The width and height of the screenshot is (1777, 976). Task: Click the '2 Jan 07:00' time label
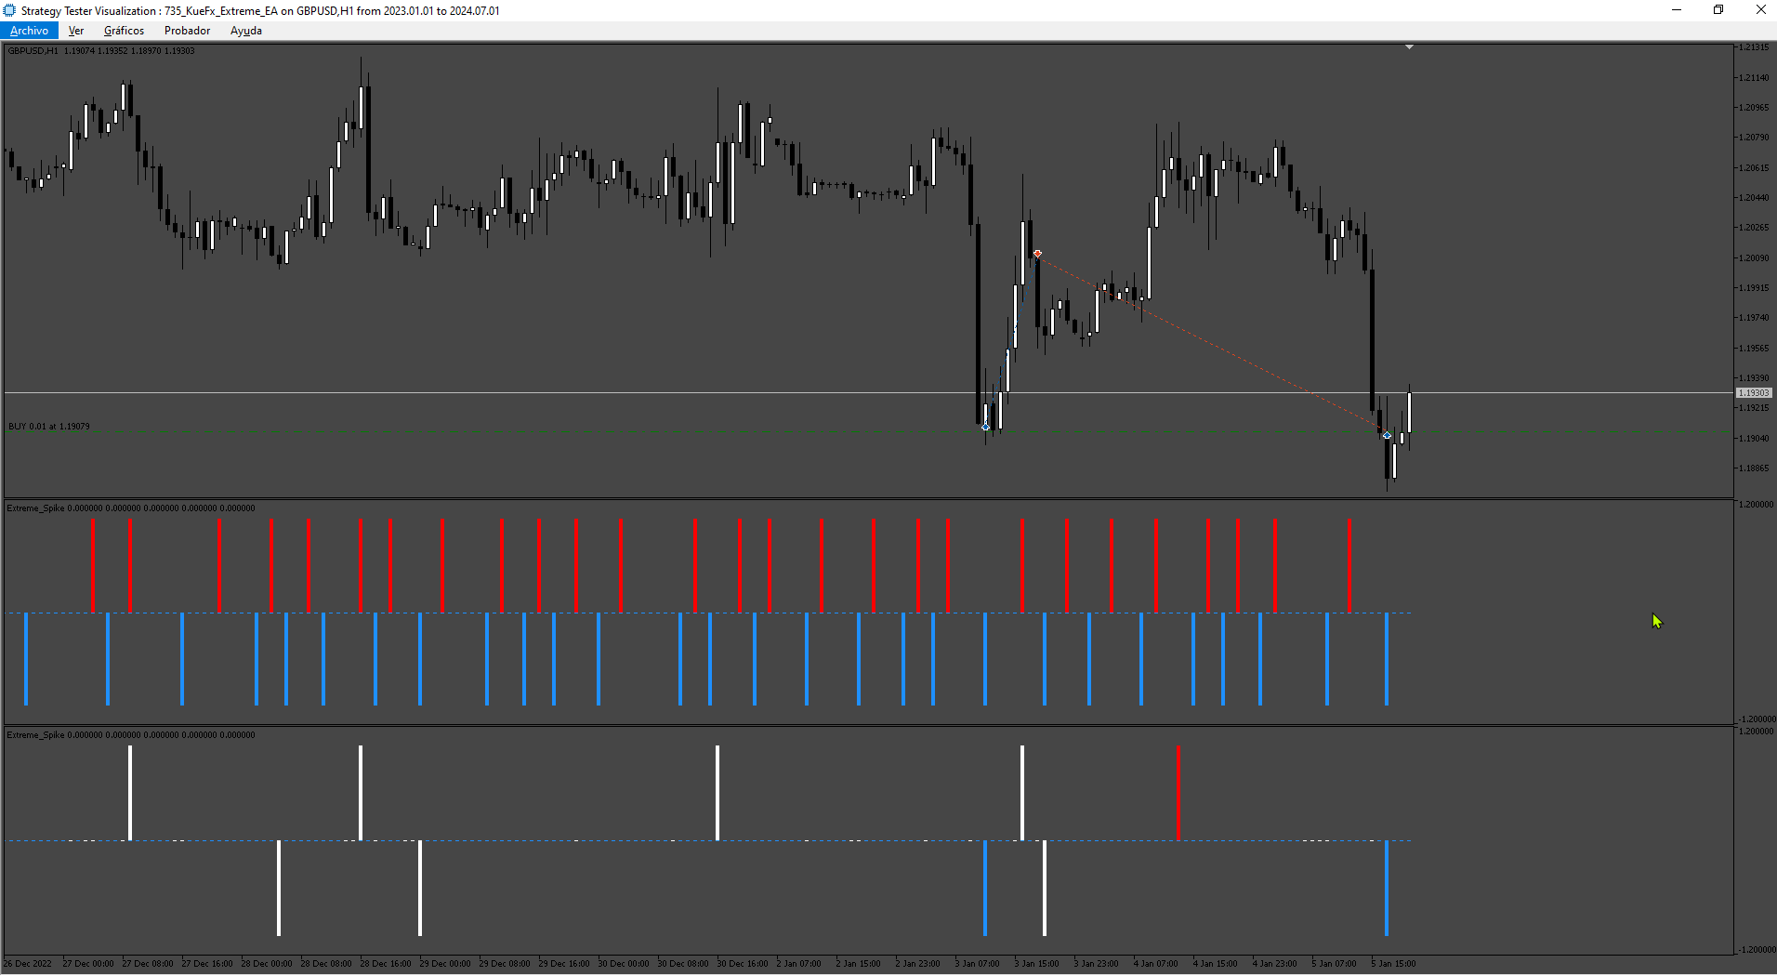(x=799, y=964)
